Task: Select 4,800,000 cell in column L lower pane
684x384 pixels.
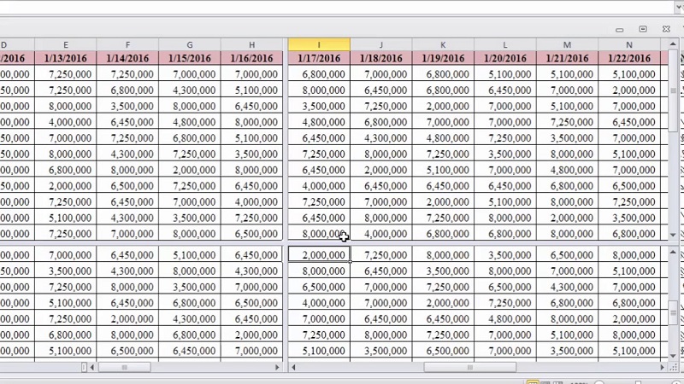Action: (505, 318)
